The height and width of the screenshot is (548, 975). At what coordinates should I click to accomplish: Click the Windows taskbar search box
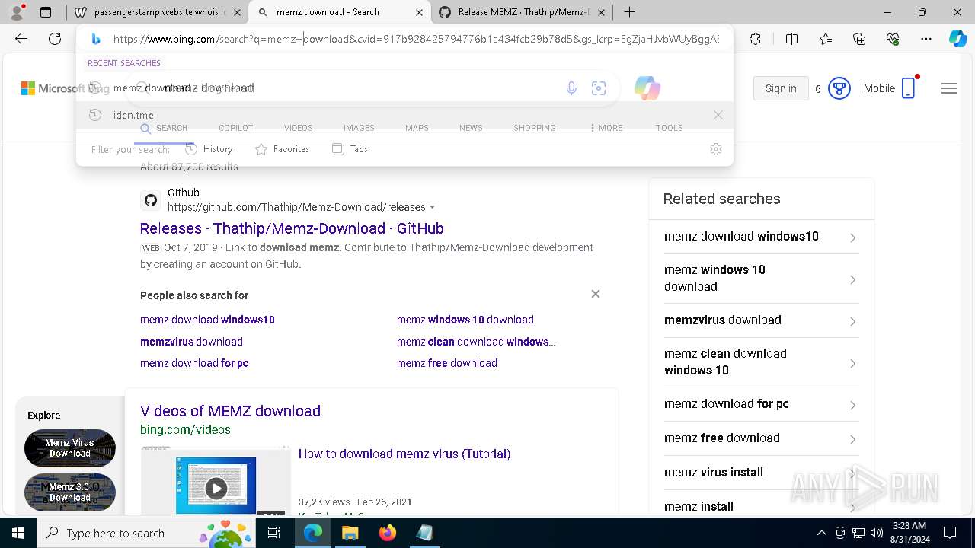click(147, 533)
